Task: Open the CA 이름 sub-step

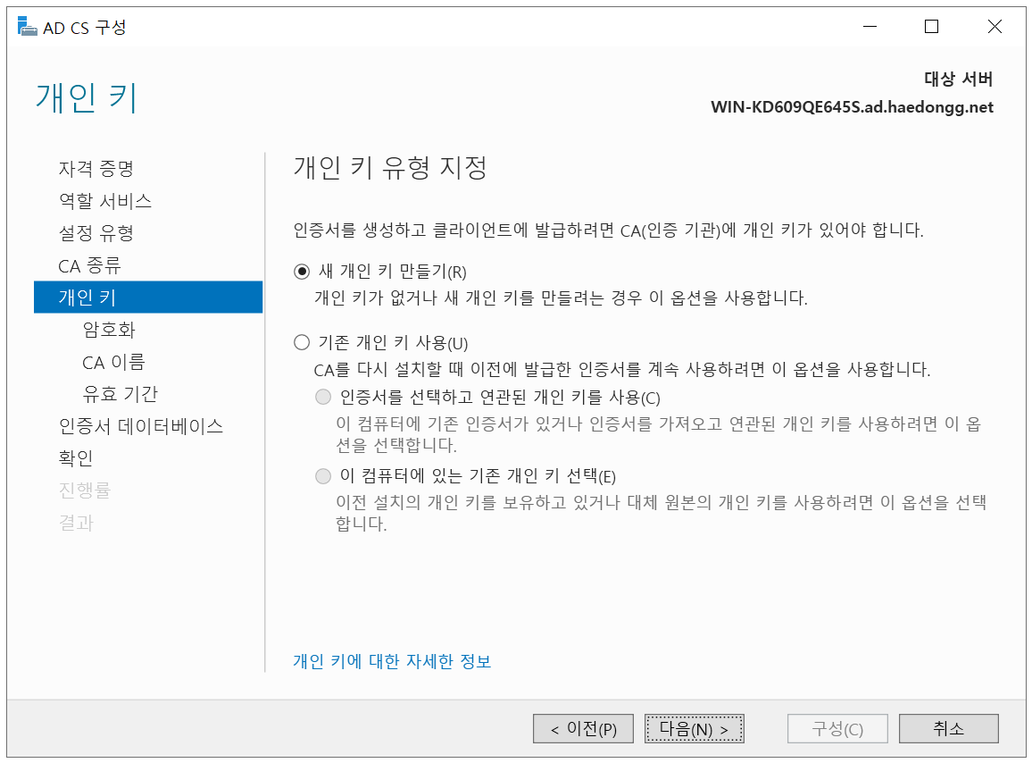Action: coord(113,362)
